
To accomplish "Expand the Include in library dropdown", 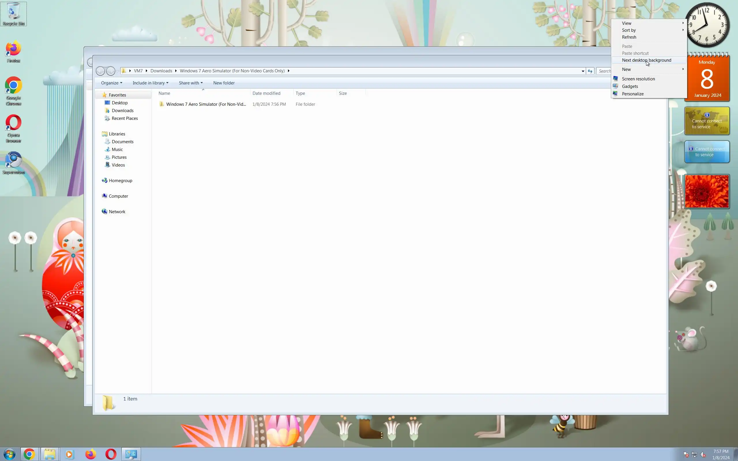I will tap(150, 83).
